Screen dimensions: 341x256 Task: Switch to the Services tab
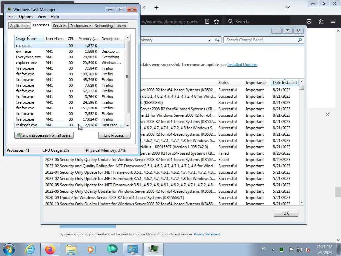[x=60, y=26]
